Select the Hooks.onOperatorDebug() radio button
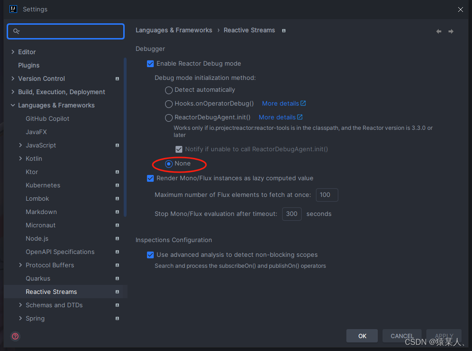Viewport: 472px width, 351px height. [x=169, y=104]
